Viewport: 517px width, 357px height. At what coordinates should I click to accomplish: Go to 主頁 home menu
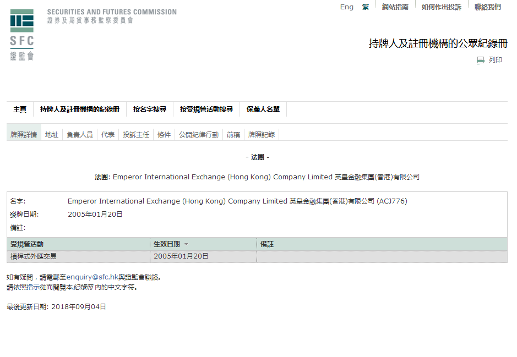(x=20, y=109)
